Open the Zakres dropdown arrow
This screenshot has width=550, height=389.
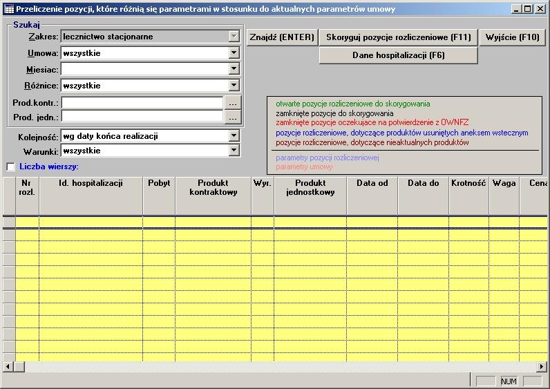pyautogui.click(x=234, y=36)
